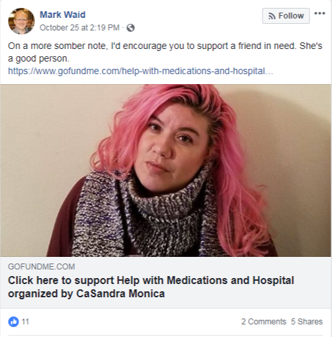Image resolution: width=332 pixels, height=337 pixels.
Task: Open the gofundme.com help-with-medications URL
Action: 140,72
